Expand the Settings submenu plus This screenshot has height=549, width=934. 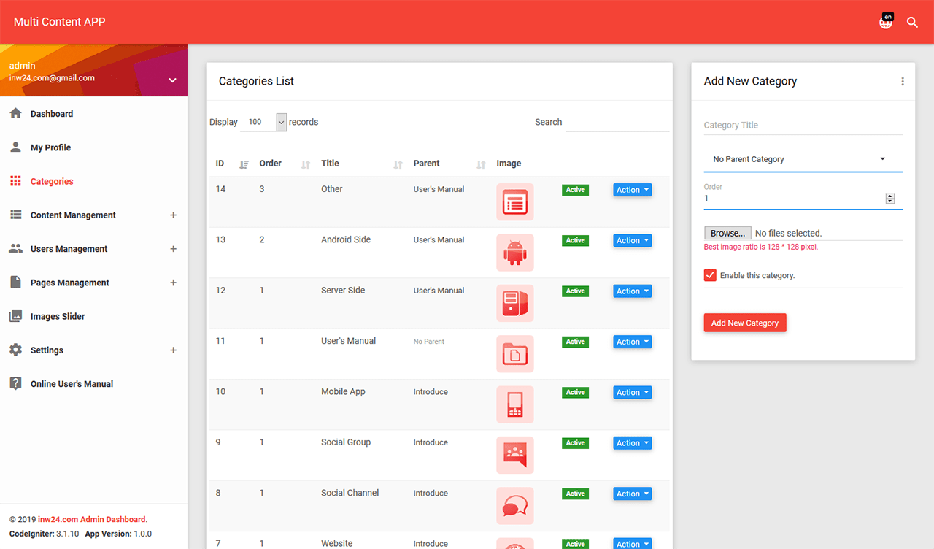click(173, 350)
